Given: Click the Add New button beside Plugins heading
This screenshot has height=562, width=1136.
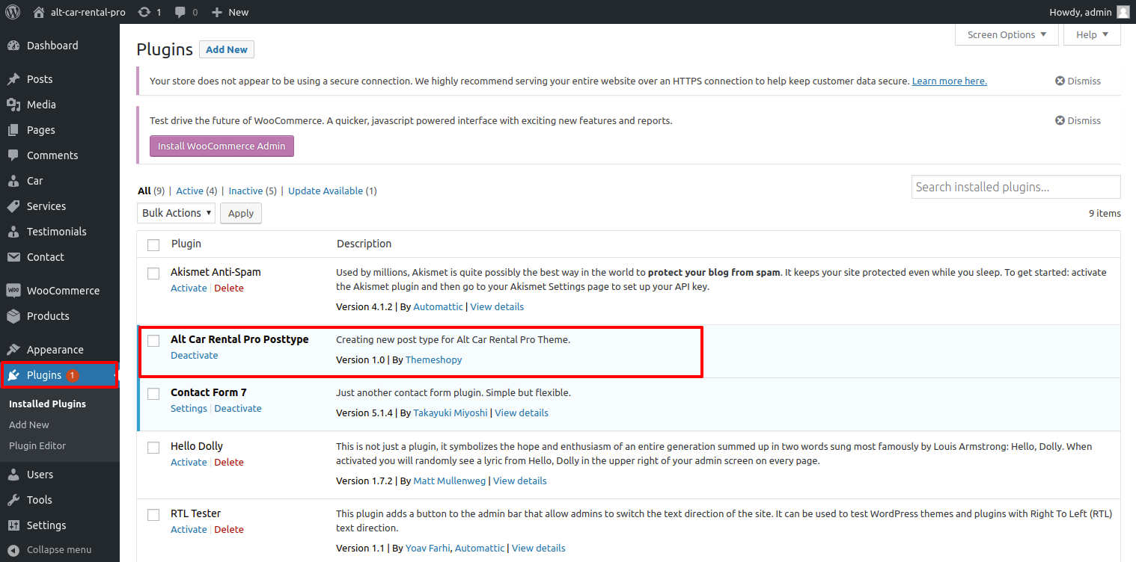Looking at the screenshot, I should click(227, 49).
